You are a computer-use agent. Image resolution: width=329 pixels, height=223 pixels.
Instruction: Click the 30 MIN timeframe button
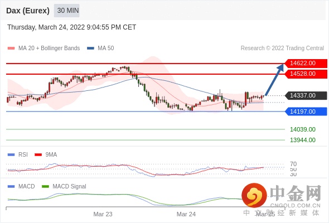[x=67, y=11]
